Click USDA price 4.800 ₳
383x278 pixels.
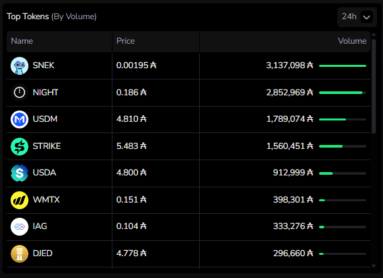[x=132, y=173]
